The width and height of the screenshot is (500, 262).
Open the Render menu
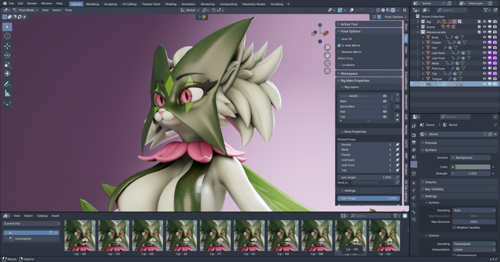pyautogui.click(x=32, y=3)
